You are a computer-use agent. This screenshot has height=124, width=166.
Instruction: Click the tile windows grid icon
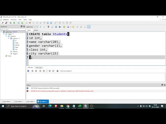click(60, 23)
